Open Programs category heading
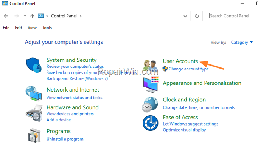Screen dimensions: 258x144 [x=58, y=131]
